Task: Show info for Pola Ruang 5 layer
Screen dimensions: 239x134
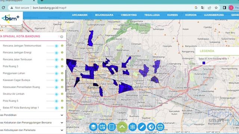Action: tap(62, 101)
